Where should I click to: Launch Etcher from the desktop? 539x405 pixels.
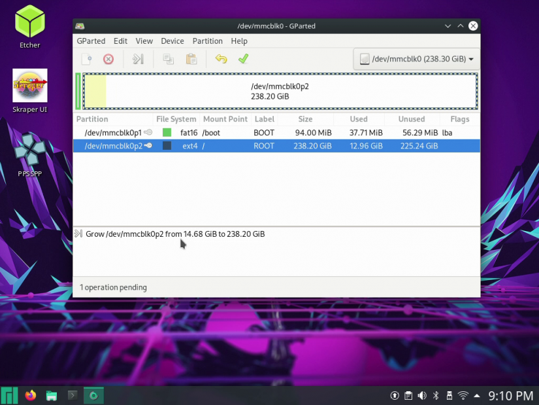tap(29, 23)
